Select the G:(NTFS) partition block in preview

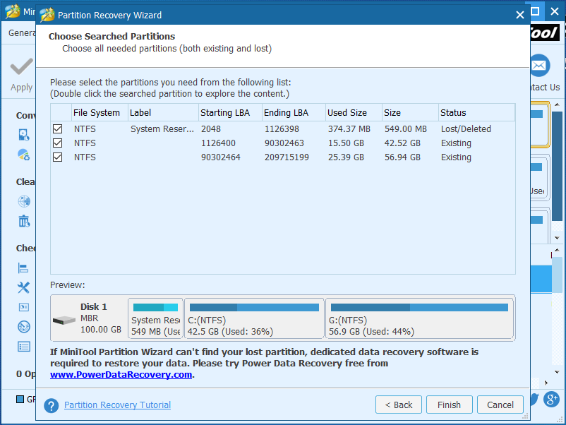[x=419, y=318]
